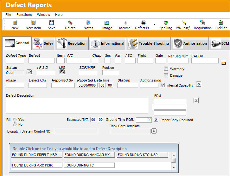Click the Internal Capability icon button

click(x=199, y=84)
